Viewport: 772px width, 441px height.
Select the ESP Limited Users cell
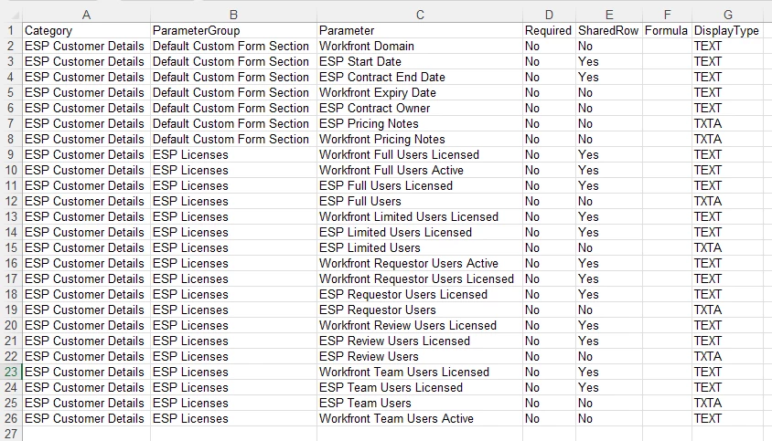[420, 247]
